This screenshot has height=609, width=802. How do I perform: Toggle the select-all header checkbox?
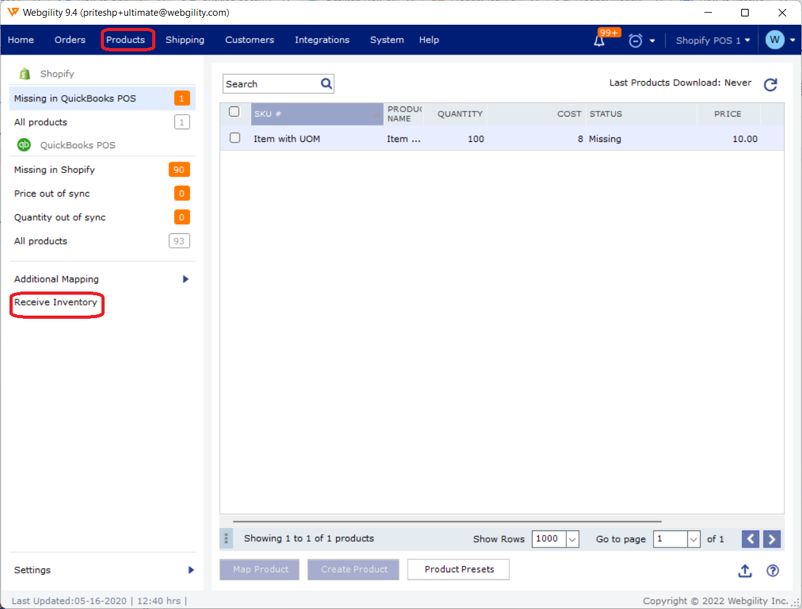pyautogui.click(x=235, y=112)
